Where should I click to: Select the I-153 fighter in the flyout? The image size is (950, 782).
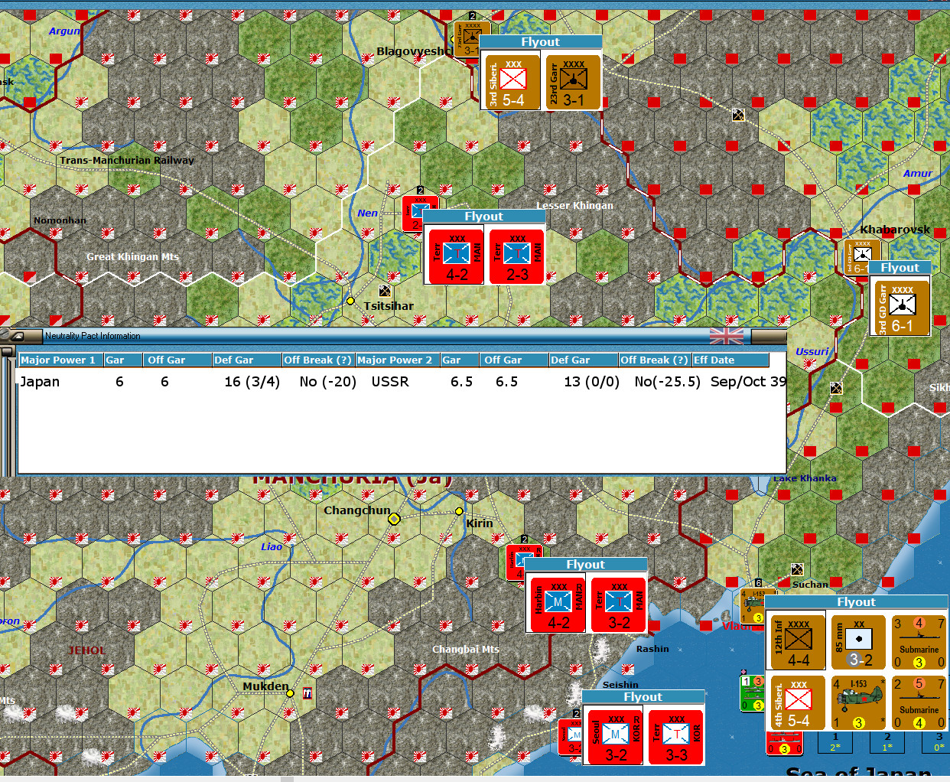pos(858,702)
